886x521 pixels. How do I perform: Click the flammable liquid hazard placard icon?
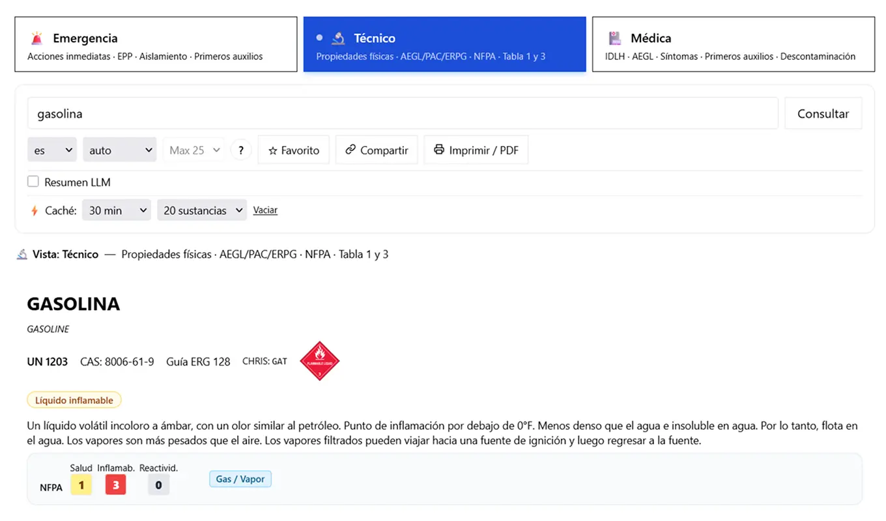pyautogui.click(x=319, y=361)
